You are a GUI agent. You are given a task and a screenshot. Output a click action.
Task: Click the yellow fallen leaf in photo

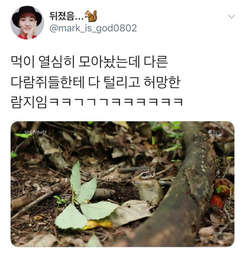click(98, 225)
